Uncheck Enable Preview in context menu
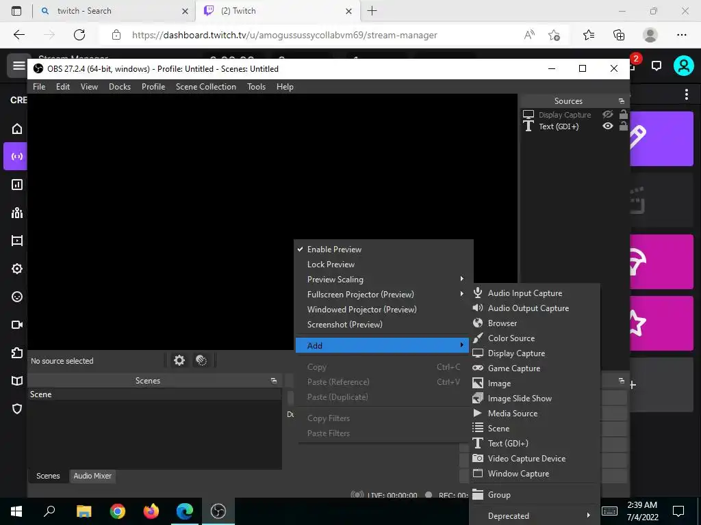The image size is (701, 525). (383, 250)
